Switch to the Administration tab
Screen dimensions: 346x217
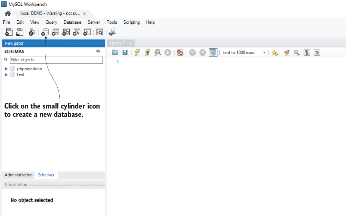[x=18, y=175]
